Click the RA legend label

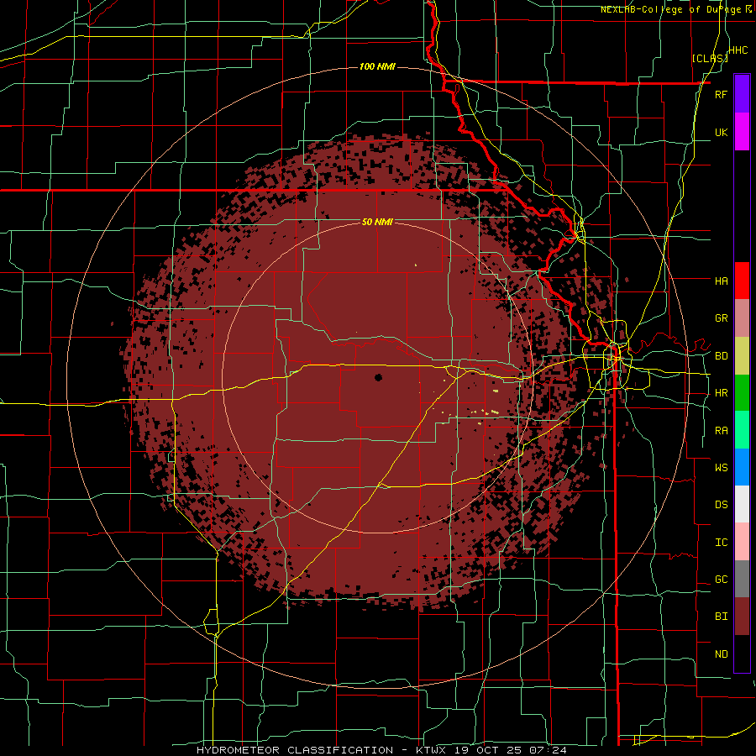(x=721, y=431)
